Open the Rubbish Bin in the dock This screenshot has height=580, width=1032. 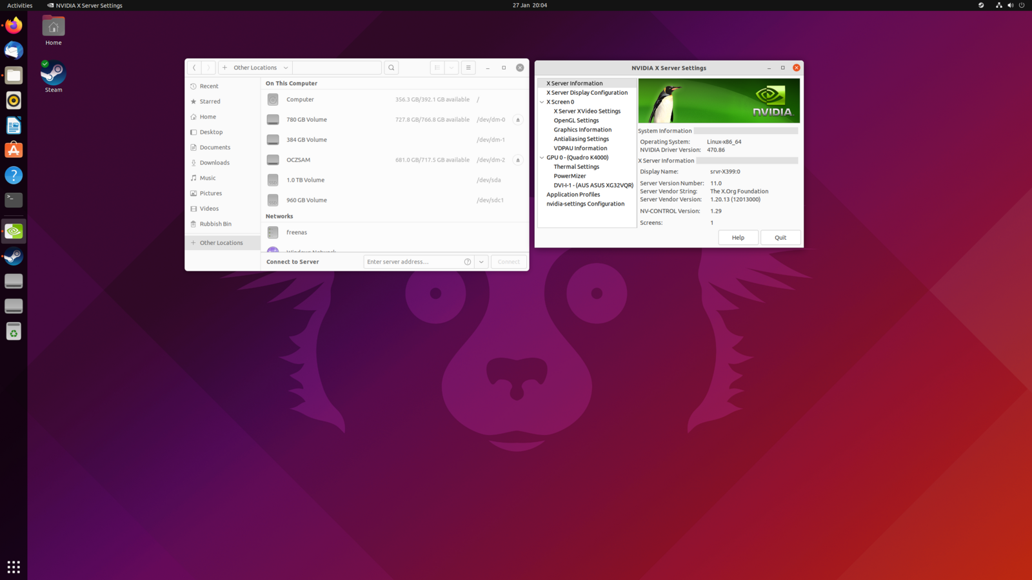coord(14,331)
